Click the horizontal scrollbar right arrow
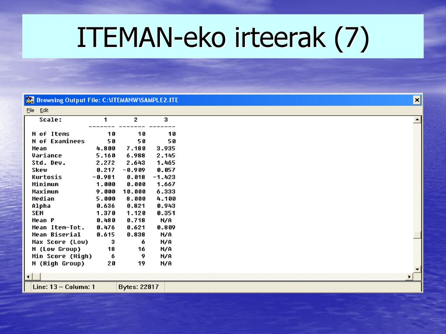 409,277
